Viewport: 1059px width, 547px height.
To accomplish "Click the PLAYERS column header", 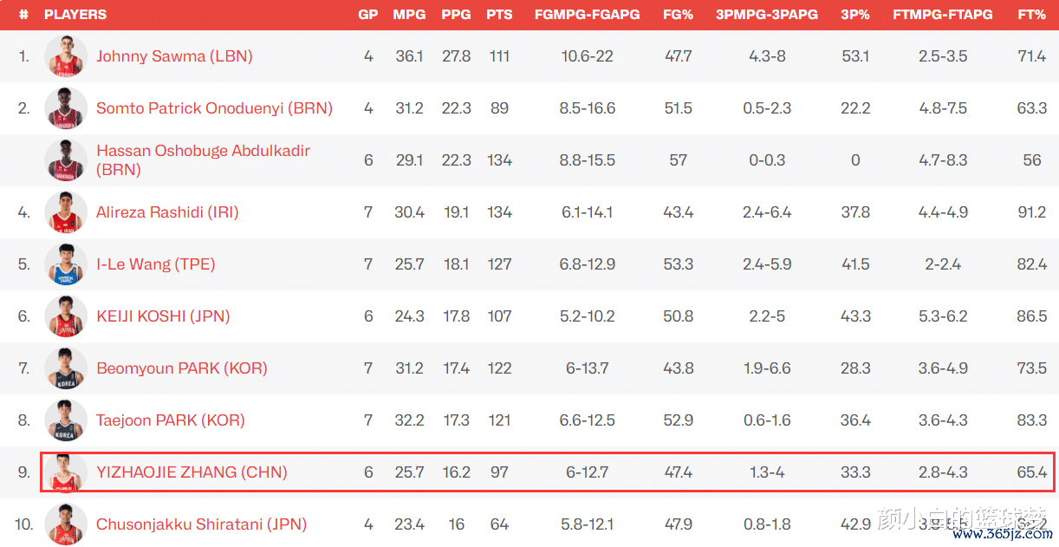I will coord(75,15).
